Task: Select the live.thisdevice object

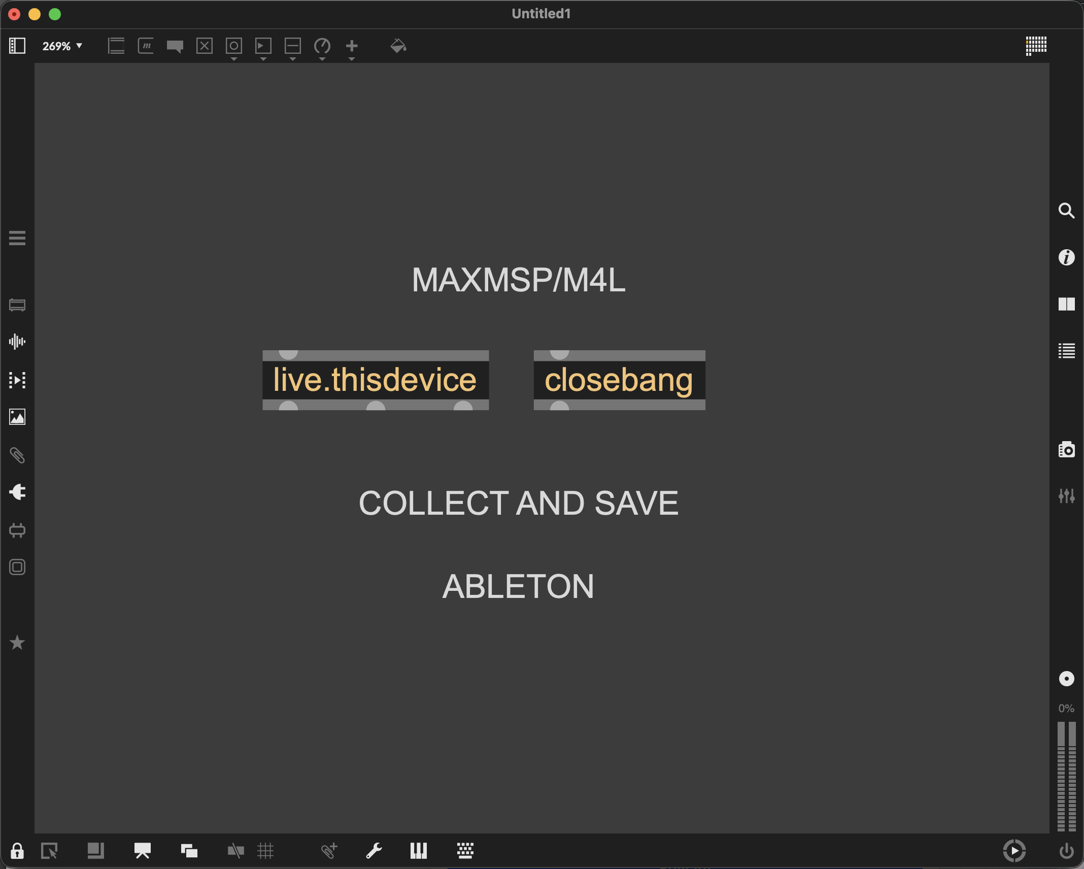Action: click(375, 380)
